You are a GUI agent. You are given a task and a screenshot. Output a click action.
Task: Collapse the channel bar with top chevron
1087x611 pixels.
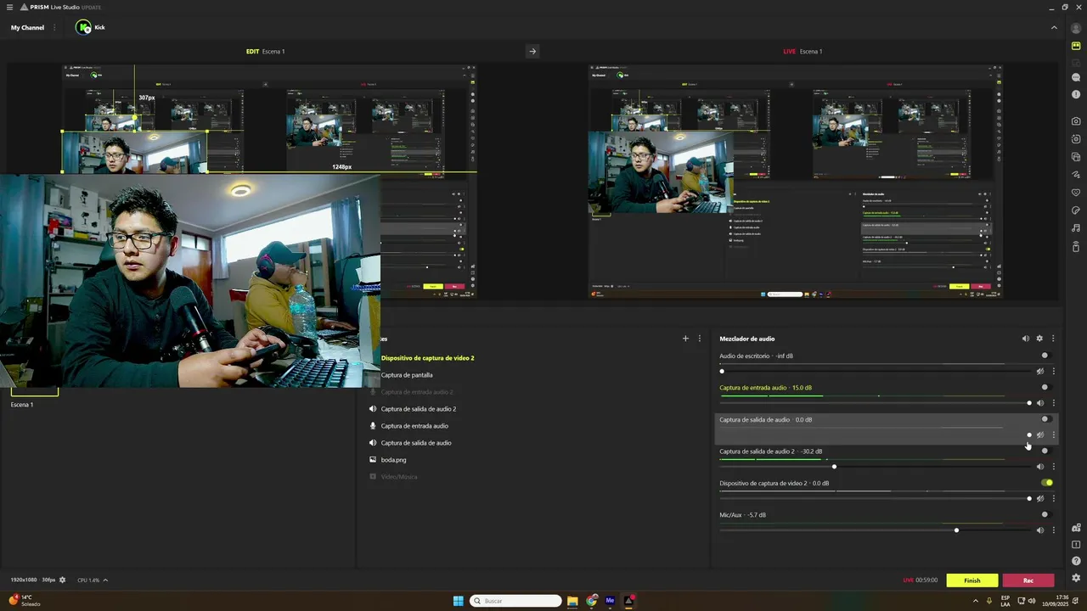click(x=1054, y=27)
